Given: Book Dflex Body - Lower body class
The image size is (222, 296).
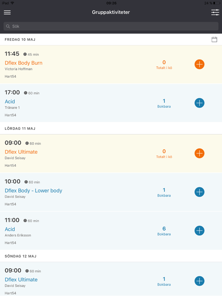Looking at the screenshot, I should [x=199, y=192].
